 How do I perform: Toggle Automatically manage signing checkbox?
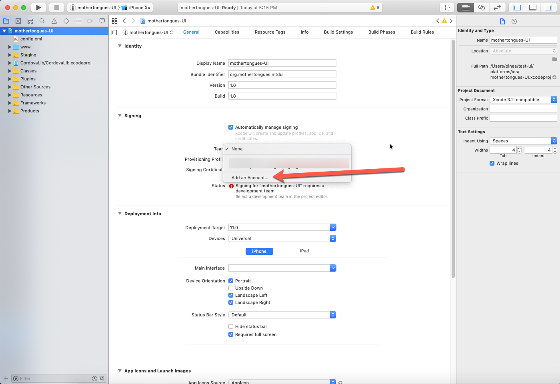click(231, 127)
